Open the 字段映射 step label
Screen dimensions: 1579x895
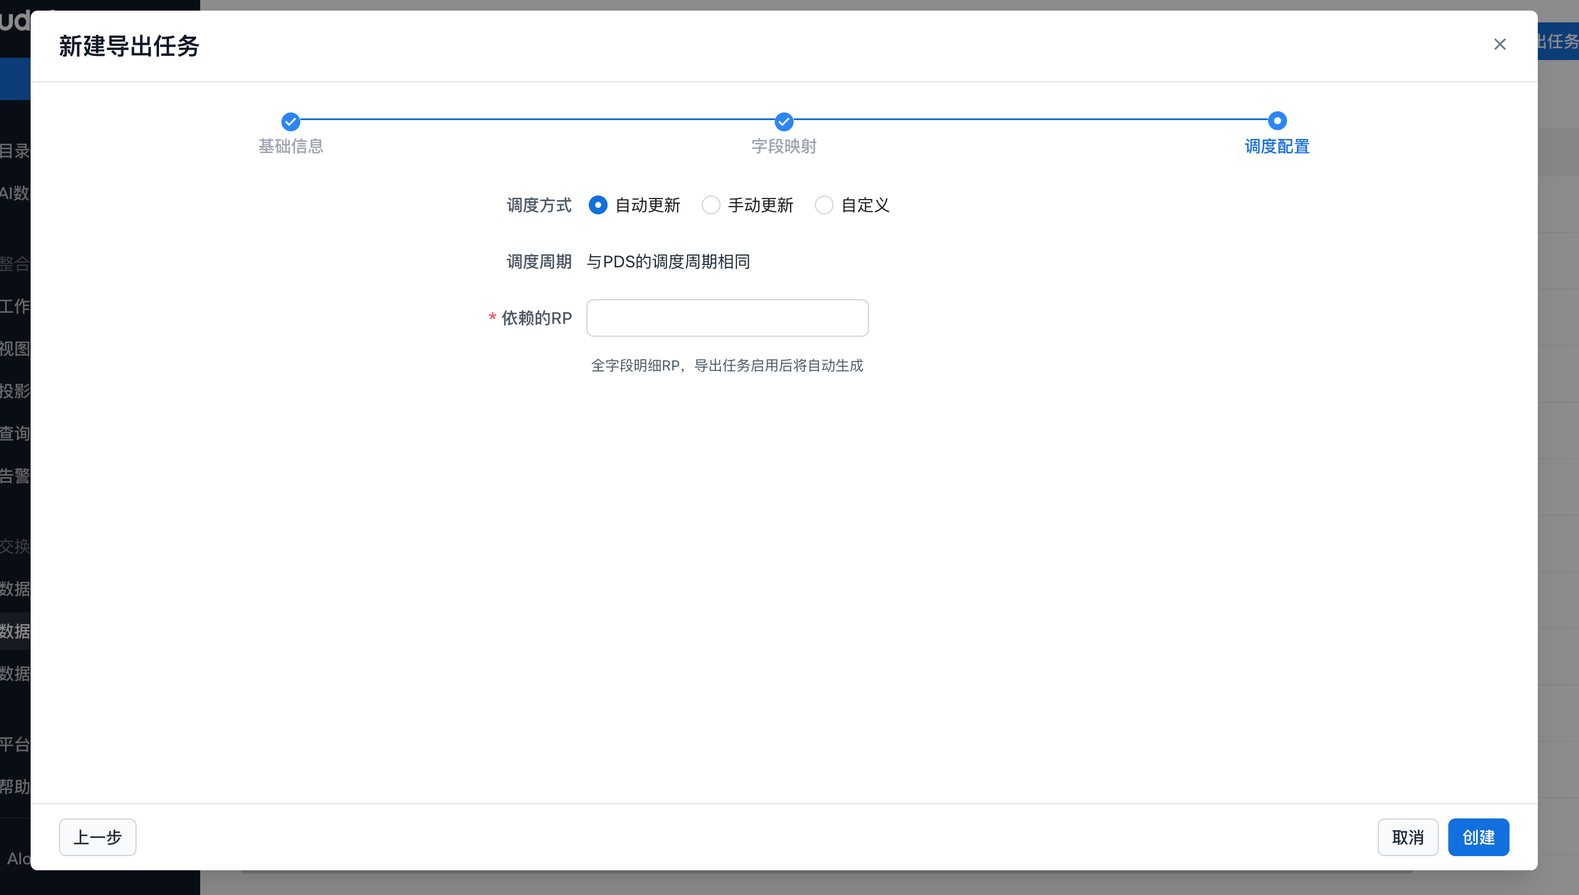(x=784, y=146)
